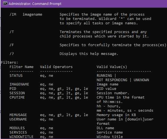The width and height of the screenshot is (167, 139).
Task: Click the 'Valid Value(s)' column header
Action: pyautogui.click(x=112, y=67)
